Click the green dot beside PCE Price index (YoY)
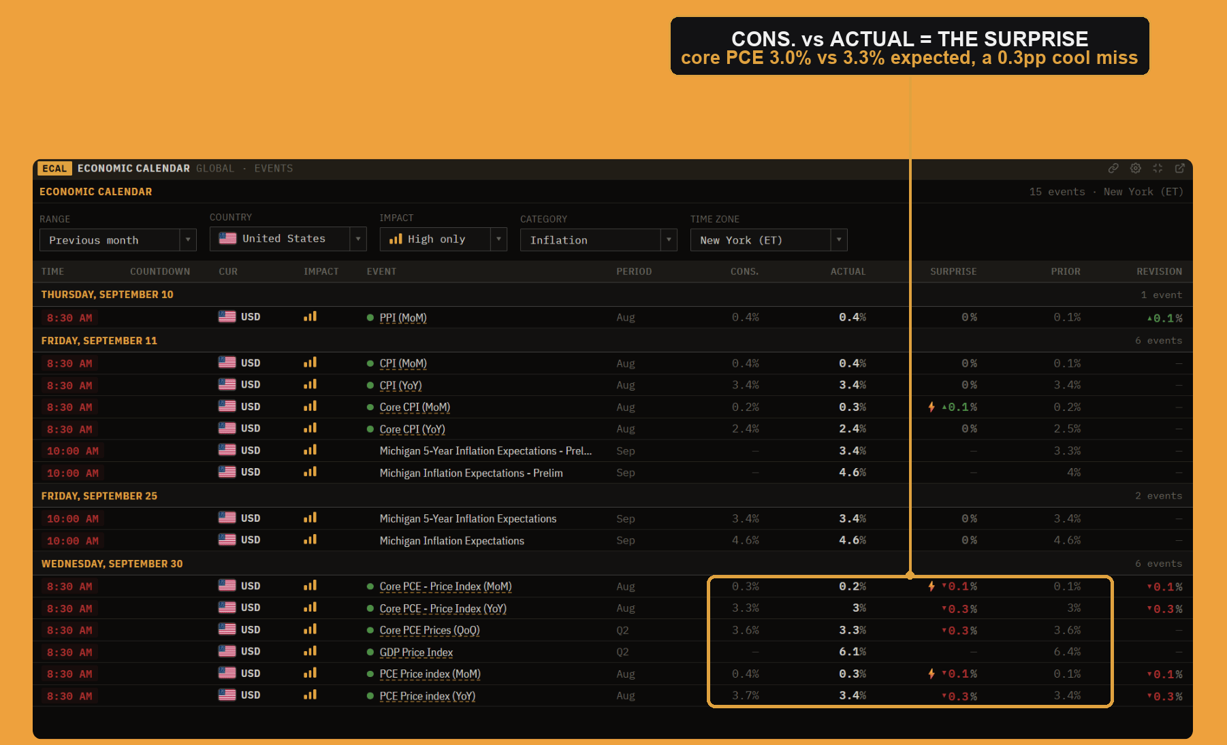1227x745 pixels. click(370, 696)
